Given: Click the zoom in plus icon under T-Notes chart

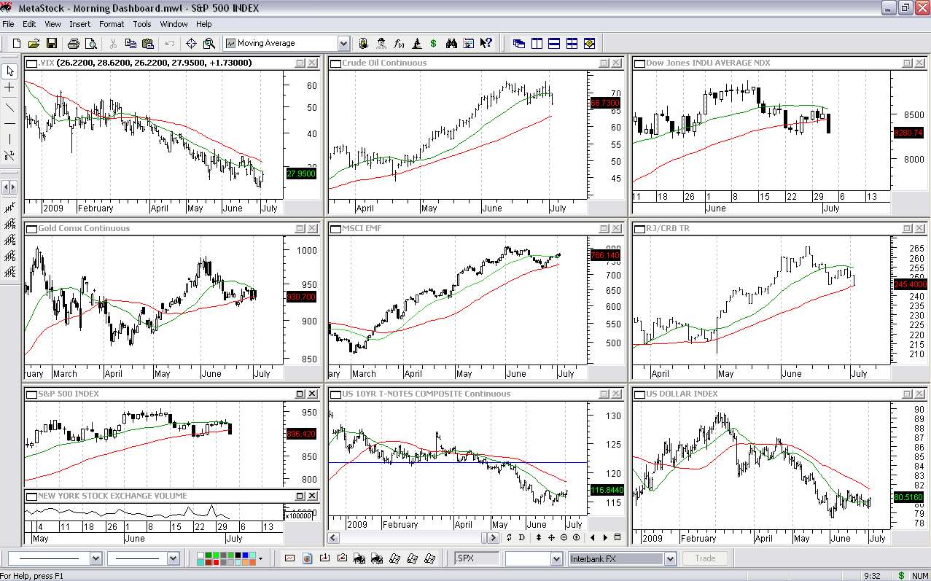Looking at the screenshot, I should (x=577, y=537).
